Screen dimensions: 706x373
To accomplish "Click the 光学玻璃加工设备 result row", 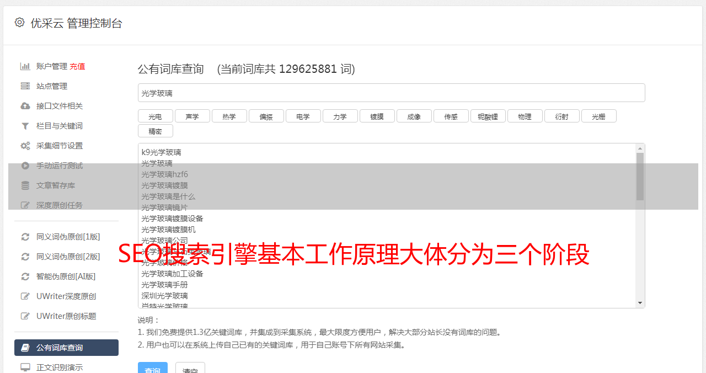I will click(172, 274).
